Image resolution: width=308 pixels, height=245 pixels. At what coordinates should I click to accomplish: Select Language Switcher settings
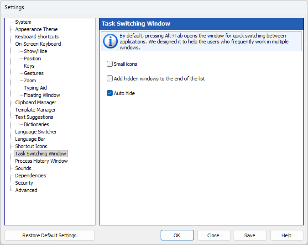point(36,132)
